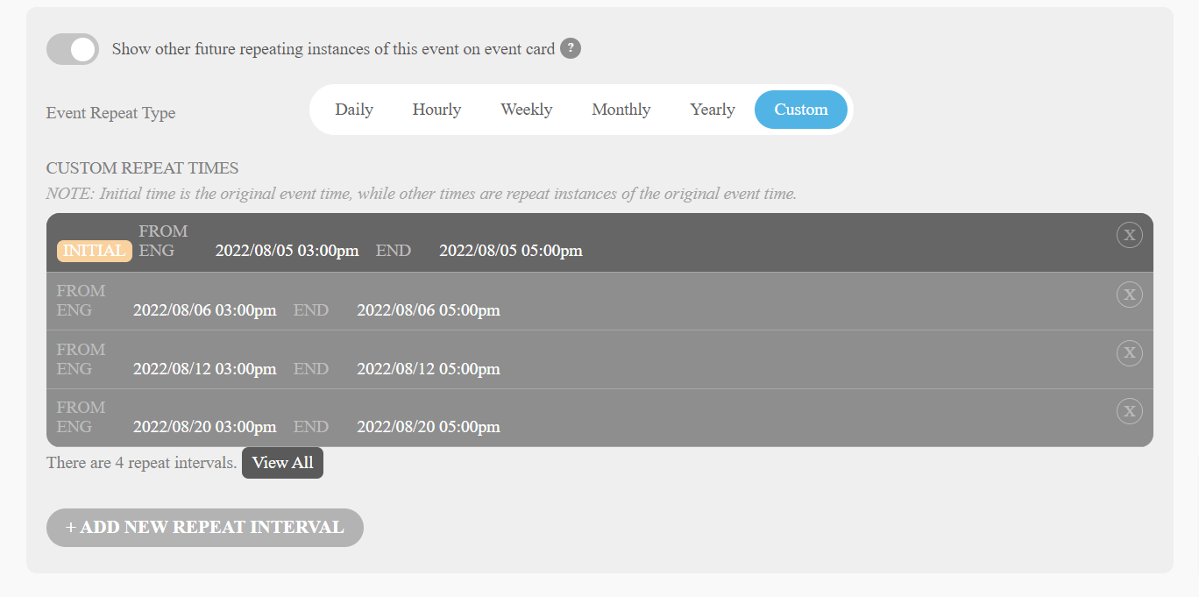Select Custom repeat type

pos(800,110)
